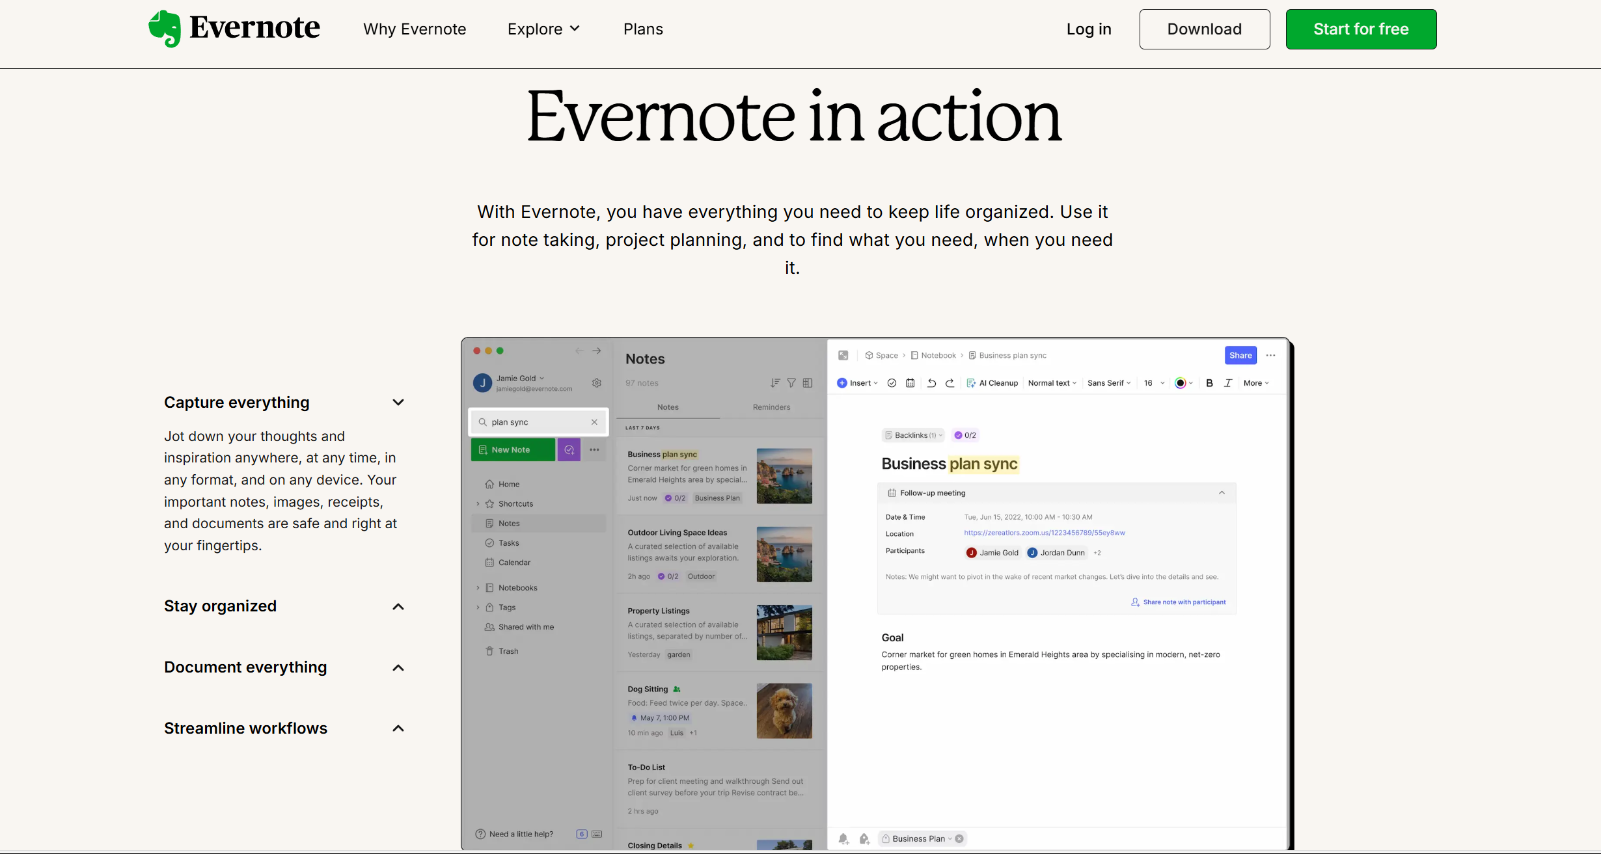Expand the Stay organized section

[398, 607]
